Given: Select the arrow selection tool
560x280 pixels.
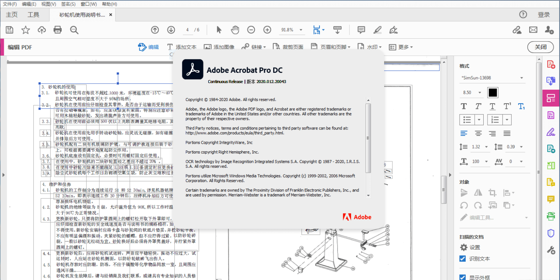Looking at the screenshot, I should point(219,30).
